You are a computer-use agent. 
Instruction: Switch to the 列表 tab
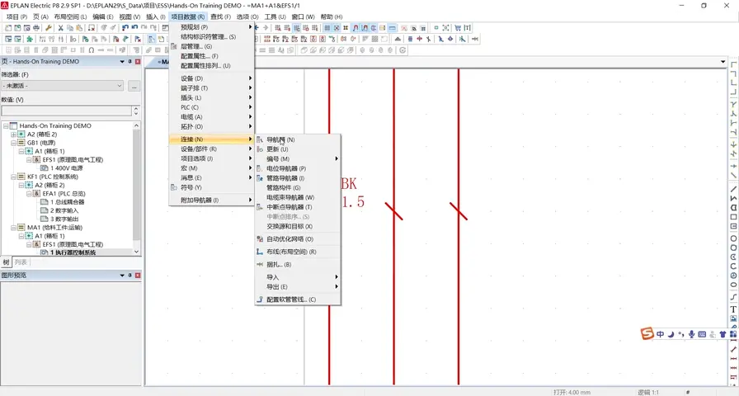(x=21, y=262)
